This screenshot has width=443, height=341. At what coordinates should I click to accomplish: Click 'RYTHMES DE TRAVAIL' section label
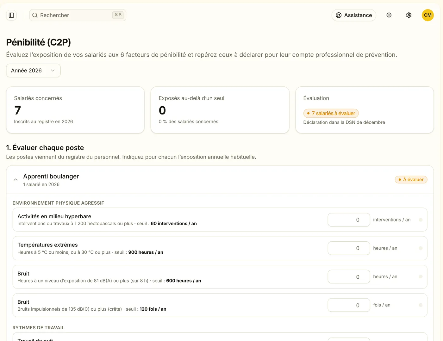click(38, 328)
